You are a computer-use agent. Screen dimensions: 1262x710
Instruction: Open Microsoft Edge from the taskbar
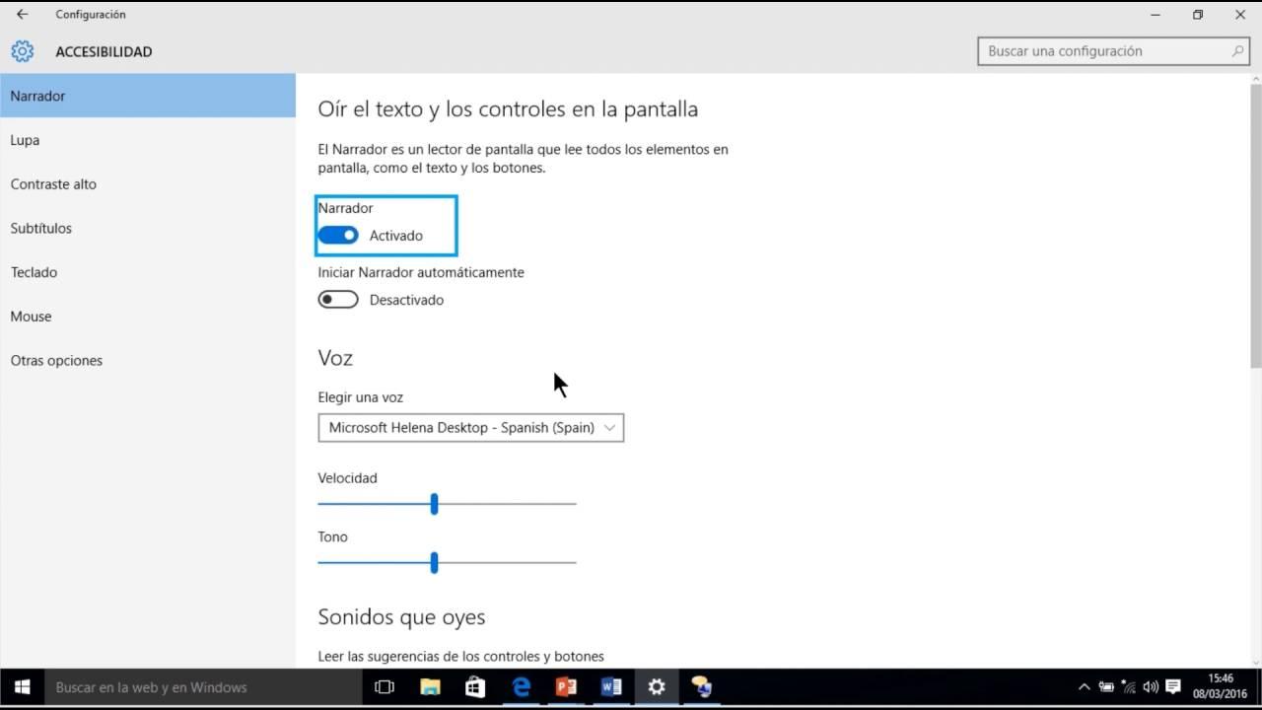click(521, 686)
